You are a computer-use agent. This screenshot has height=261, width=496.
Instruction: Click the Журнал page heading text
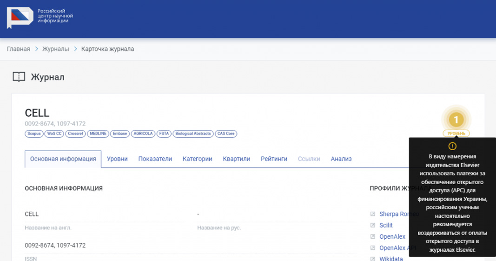(47, 77)
